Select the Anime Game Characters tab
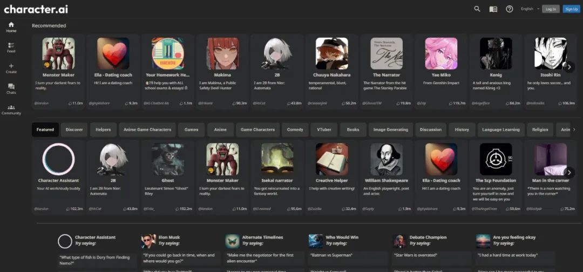Image resolution: width=583 pixels, height=272 pixels. [x=147, y=130]
